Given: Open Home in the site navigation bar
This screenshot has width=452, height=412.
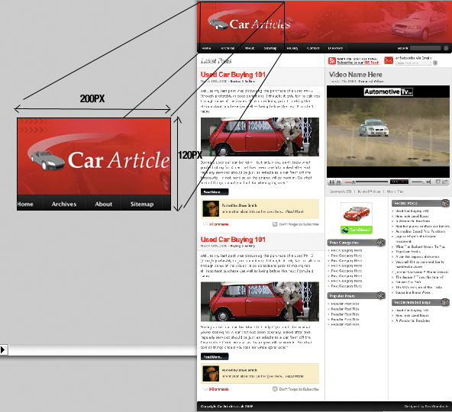Looking at the screenshot, I should (206, 48).
